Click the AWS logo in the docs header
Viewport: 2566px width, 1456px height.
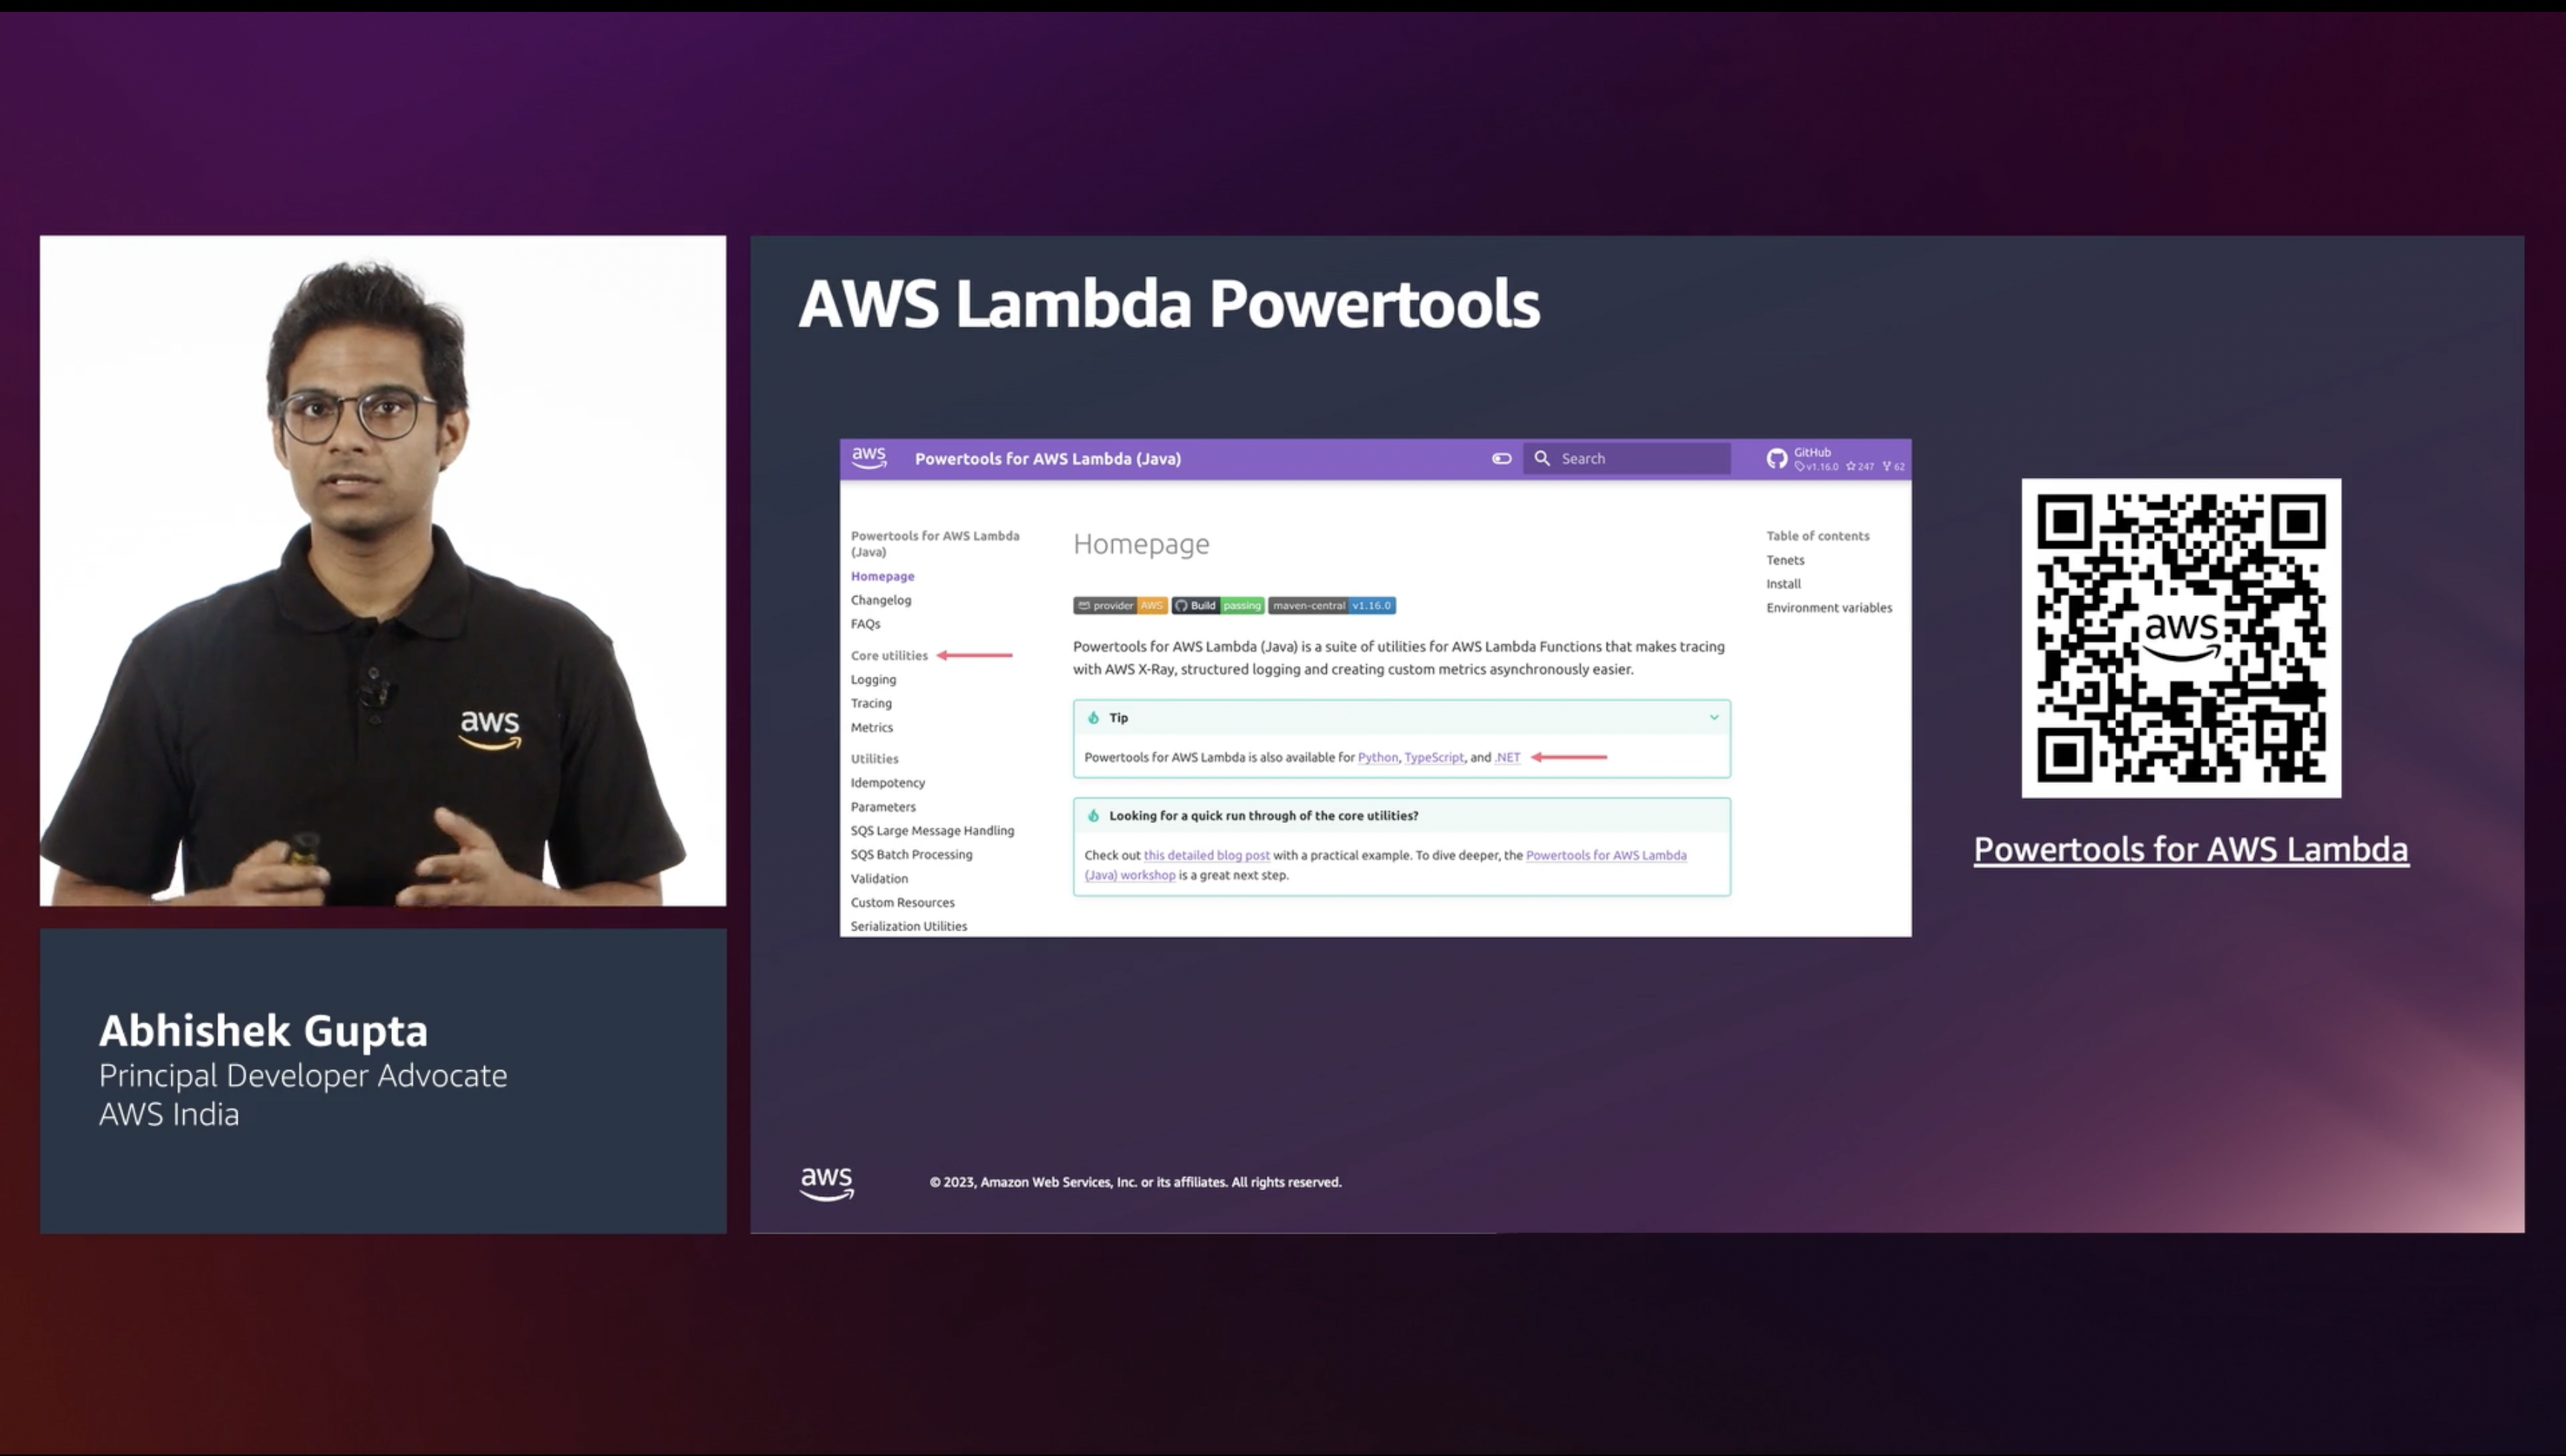pyautogui.click(x=869, y=458)
